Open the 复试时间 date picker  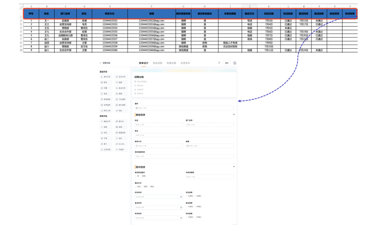159,207
